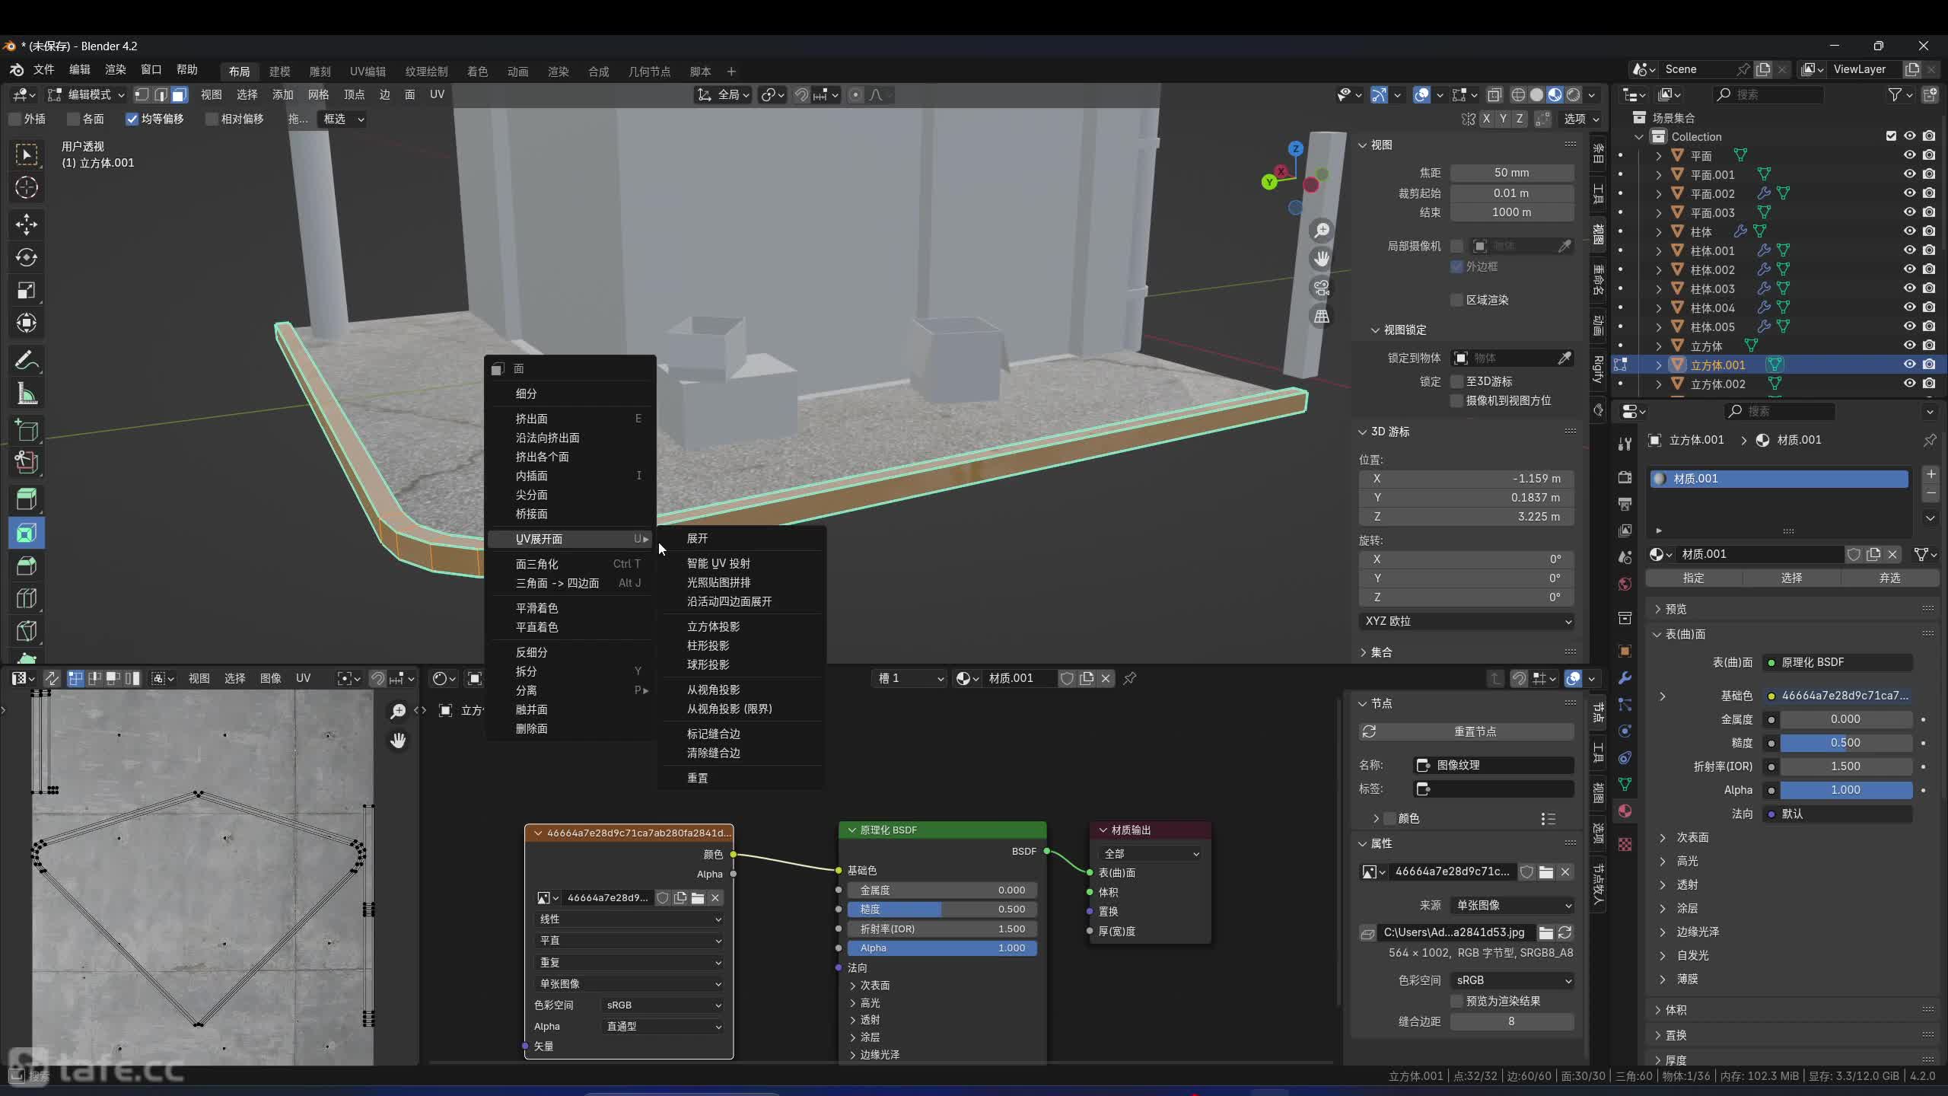Enable the 外插 checkbox

point(14,119)
